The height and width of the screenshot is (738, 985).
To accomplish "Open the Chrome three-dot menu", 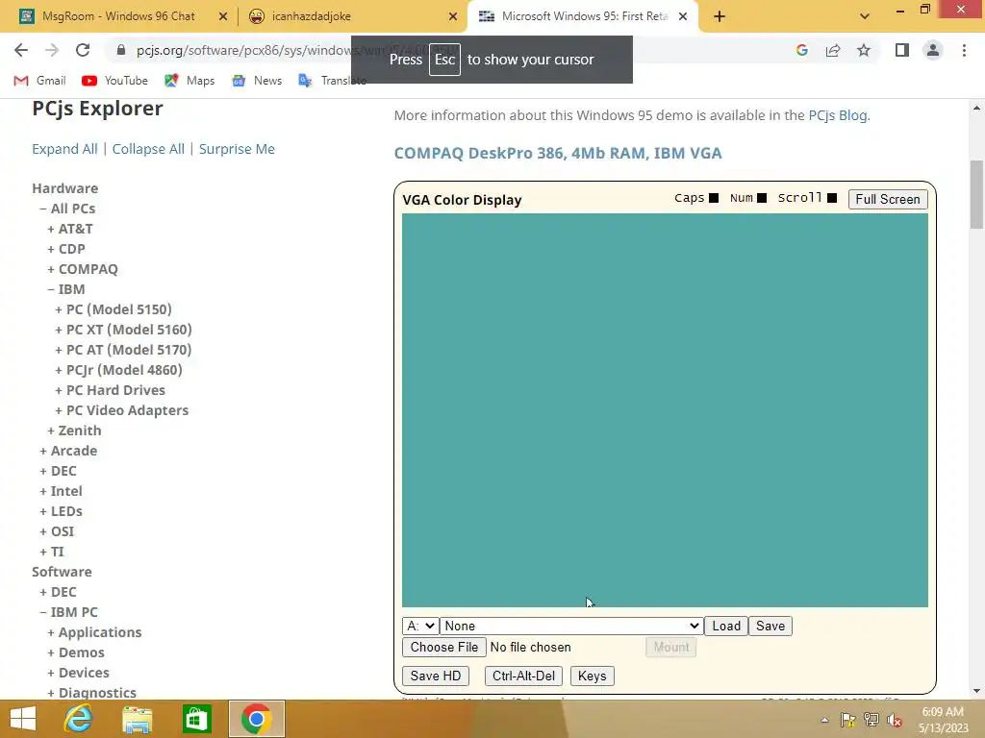I will coord(964,50).
